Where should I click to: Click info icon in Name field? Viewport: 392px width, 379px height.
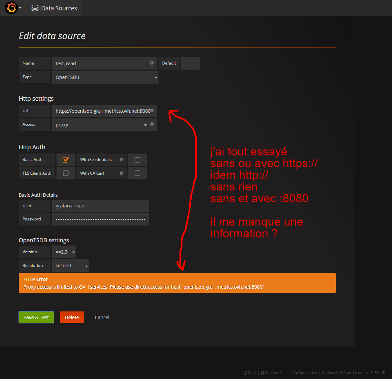(152, 63)
